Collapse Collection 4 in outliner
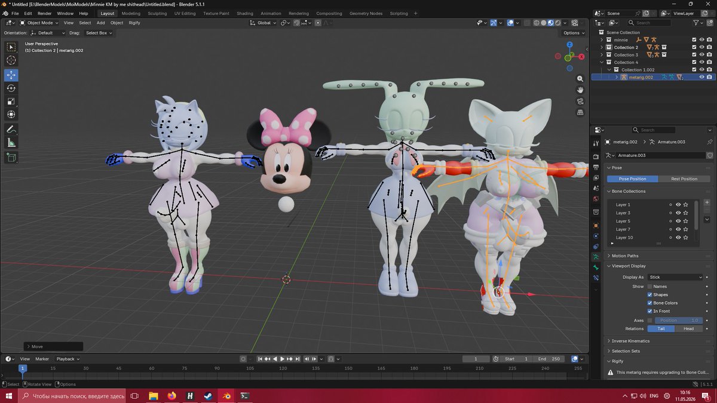Image resolution: width=717 pixels, height=403 pixels. (x=602, y=62)
